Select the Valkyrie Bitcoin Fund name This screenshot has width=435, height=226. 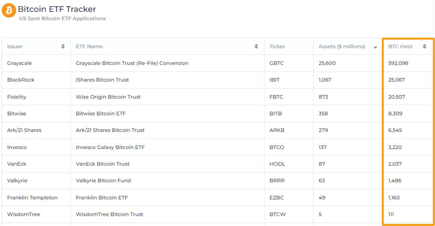pyautogui.click(x=103, y=181)
